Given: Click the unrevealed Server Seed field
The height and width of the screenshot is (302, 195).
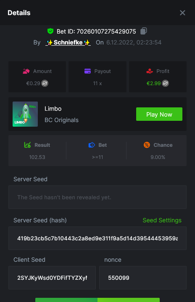Looking at the screenshot, I should coord(97,197).
